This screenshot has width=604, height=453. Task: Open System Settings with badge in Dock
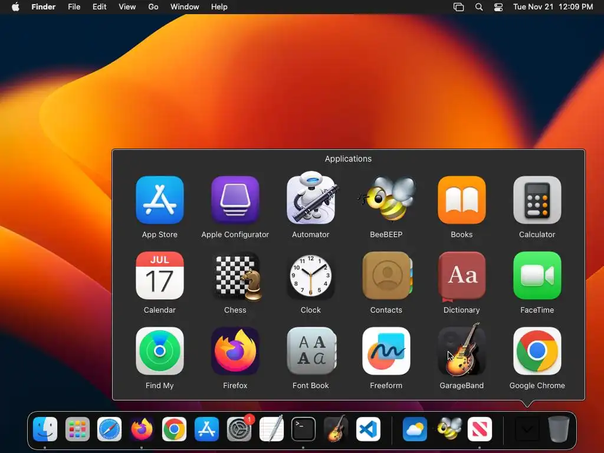pyautogui.click(x=239, y=429)
